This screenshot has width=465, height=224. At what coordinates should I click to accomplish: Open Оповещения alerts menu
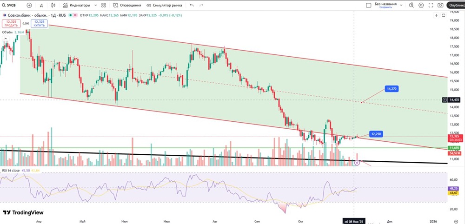click(x=126, y=5)
